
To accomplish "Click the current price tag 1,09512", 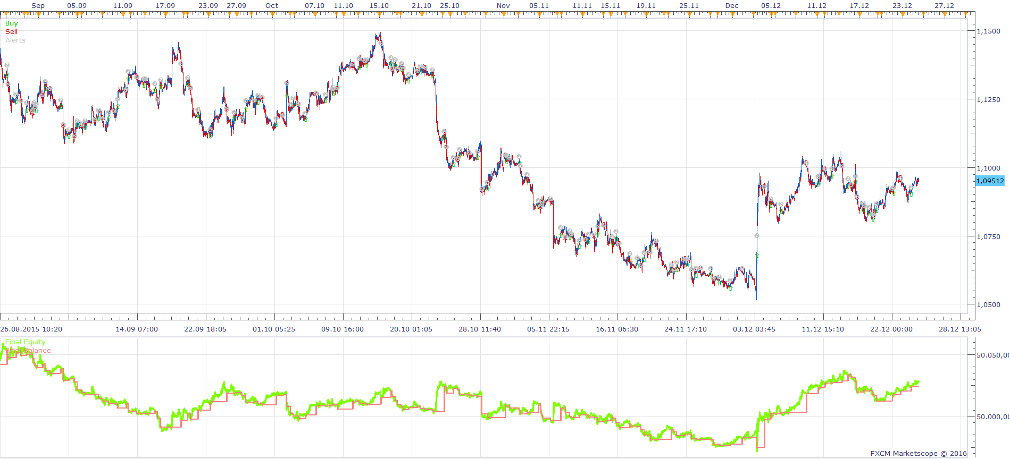I will pyautogui.click(x=990, y=181).
